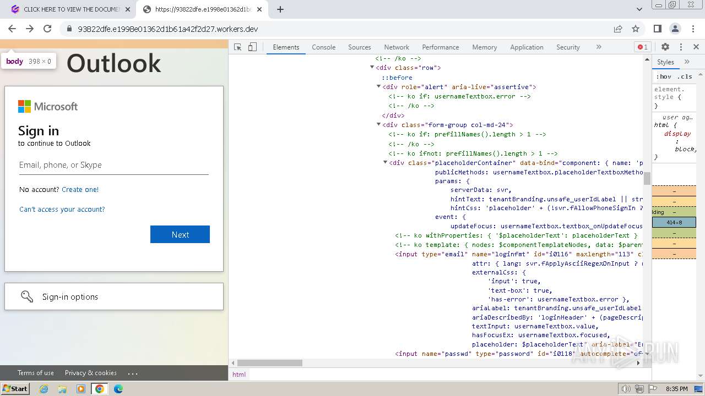Show more DevTools tabs chevron
705x396 pixels.
[x=599, y=47]
